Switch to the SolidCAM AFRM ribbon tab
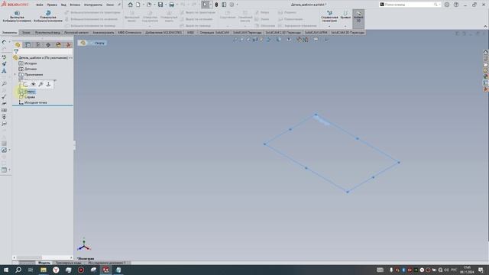This screenshot has height=275, width=489. click(316, 32)
